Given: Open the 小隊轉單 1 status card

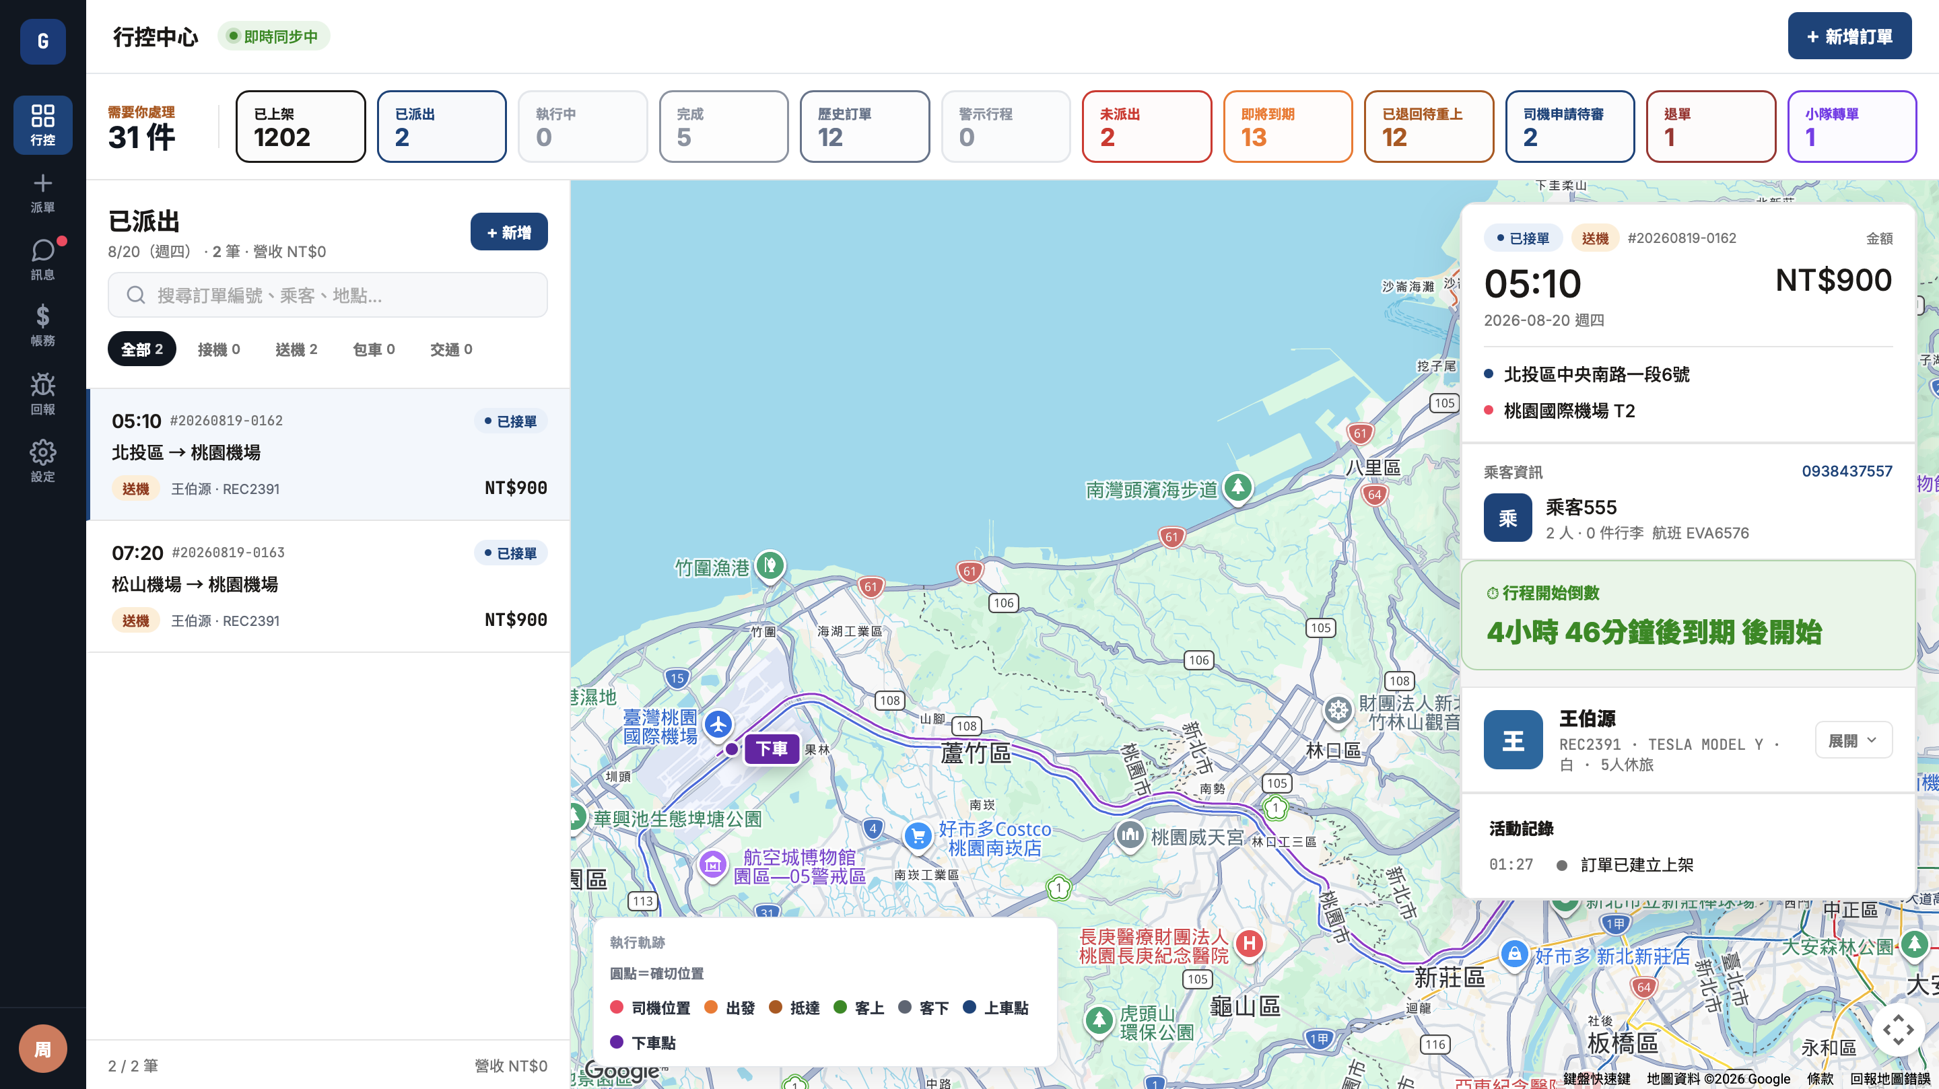Looking at the screenshot, I should click(x=1852, y=127).
